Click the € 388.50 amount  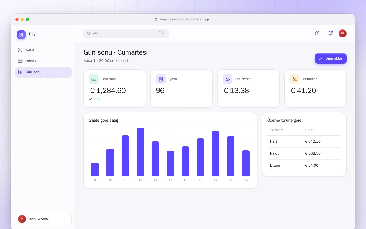tap(313, 153)
